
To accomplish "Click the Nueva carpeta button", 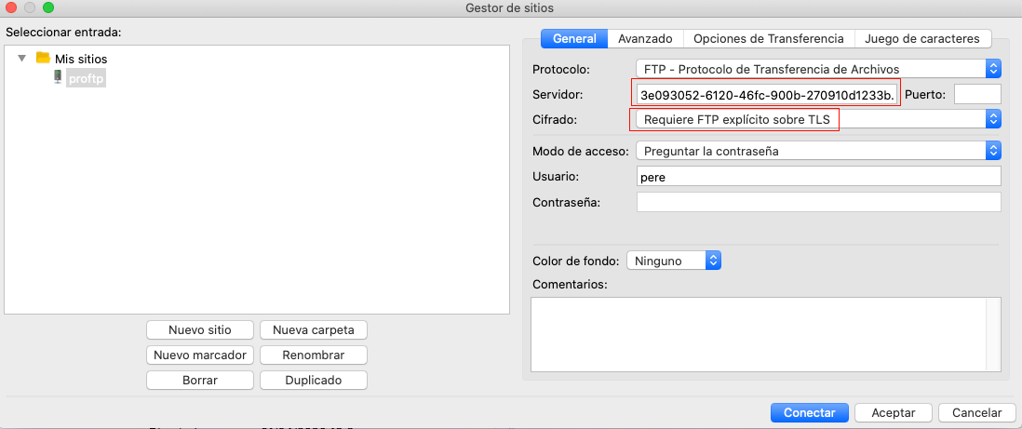I will (x=314, y=330).
